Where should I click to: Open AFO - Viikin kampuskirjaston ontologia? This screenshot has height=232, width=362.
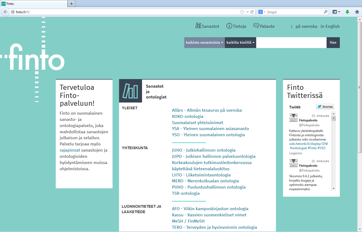210,209
